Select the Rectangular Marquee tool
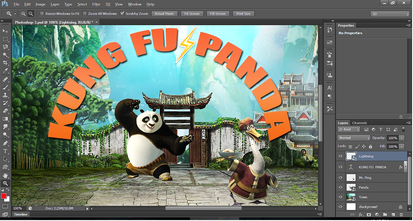Image resolution: width=413 pixels, height=221 pixels. pyautogui.click(x=5, y=39)
